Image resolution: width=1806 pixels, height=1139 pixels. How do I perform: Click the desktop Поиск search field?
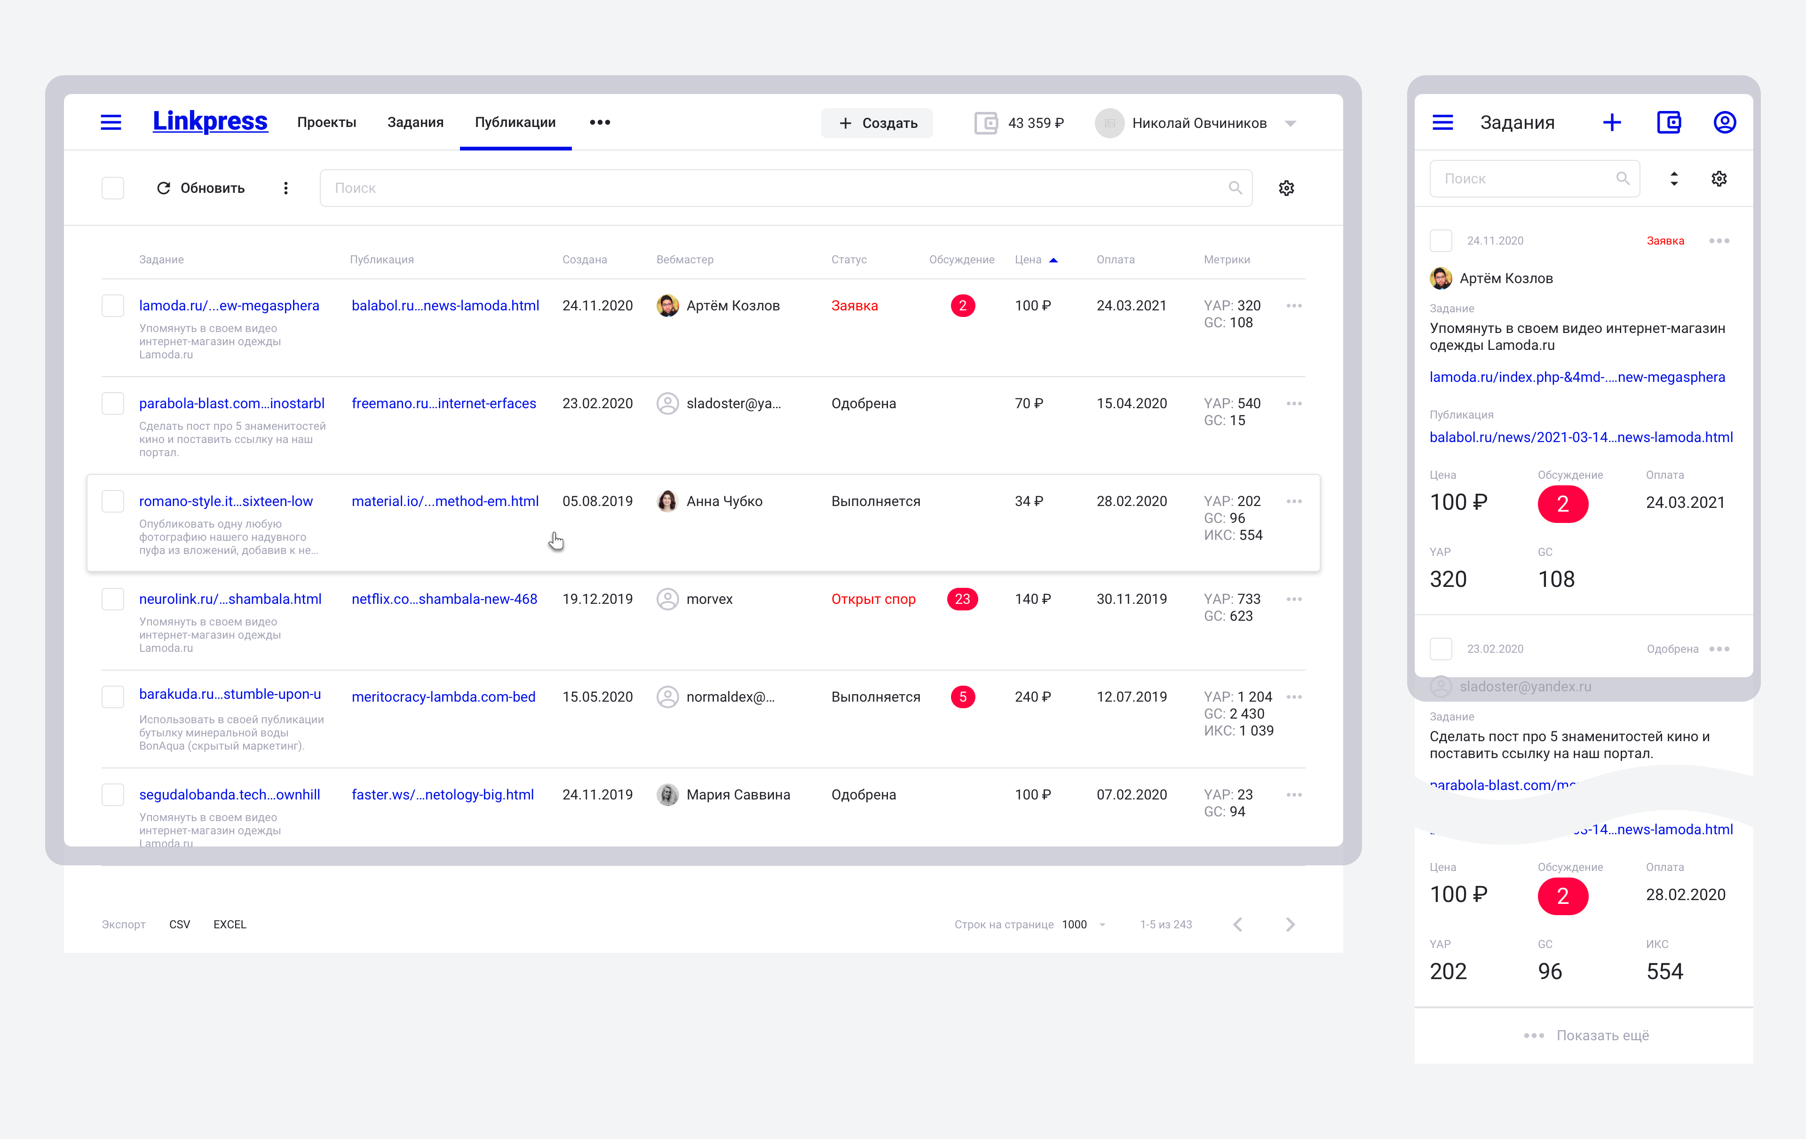coord(773,188)
